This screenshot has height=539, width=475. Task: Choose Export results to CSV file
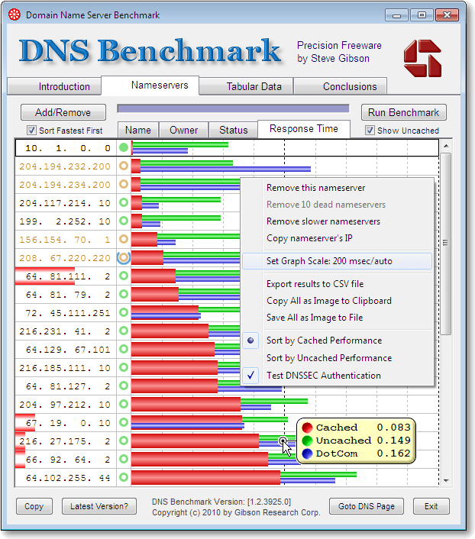(315, 284)
